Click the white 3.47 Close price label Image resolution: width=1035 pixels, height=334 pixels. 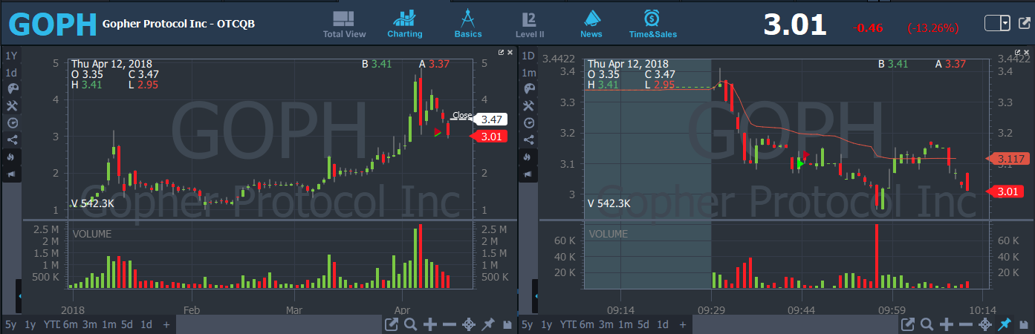pyautogui.click(x=491, y=119)
